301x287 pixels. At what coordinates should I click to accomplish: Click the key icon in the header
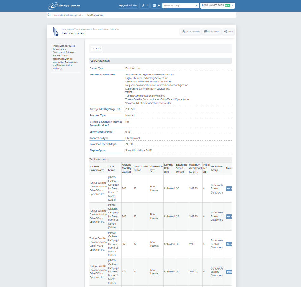143,6
